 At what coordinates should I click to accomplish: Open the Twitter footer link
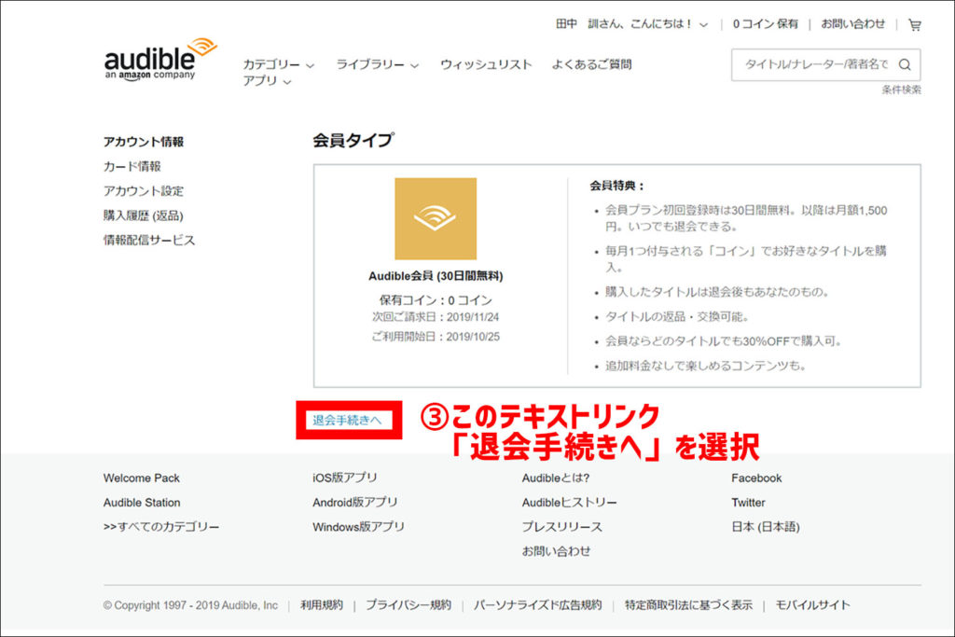click(x=749, y=503)
